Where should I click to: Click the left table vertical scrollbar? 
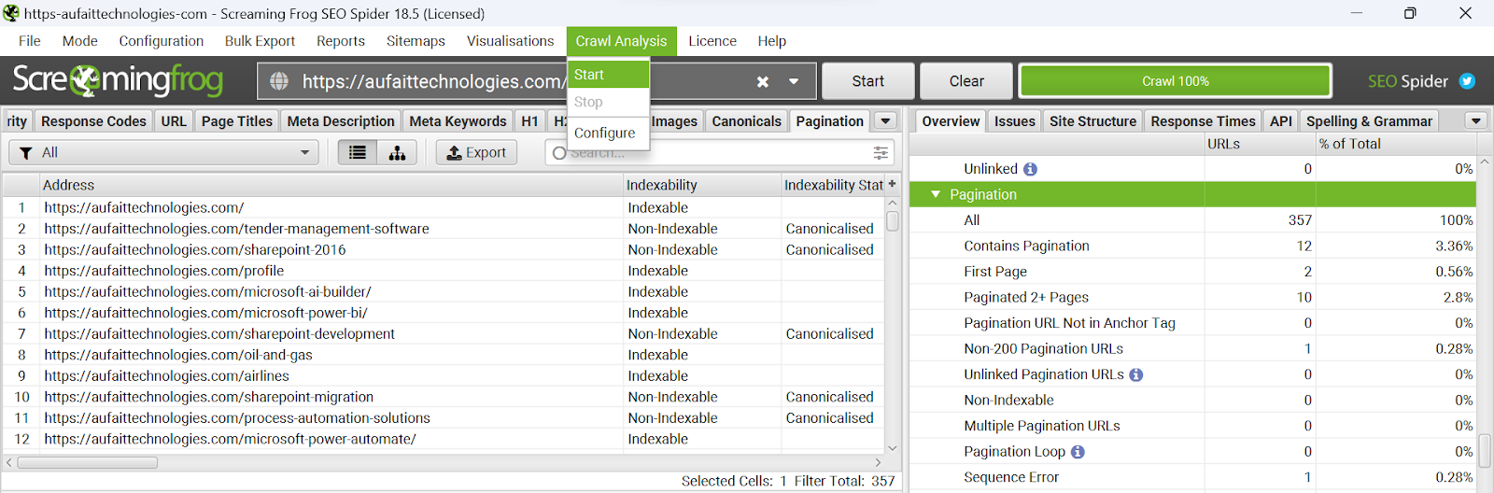893,221
